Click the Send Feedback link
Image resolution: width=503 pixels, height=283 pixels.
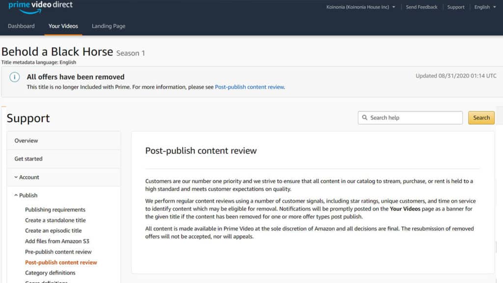[421, 7]
